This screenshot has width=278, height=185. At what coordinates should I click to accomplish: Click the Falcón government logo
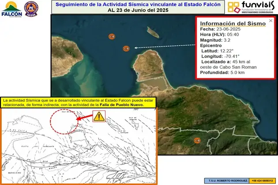point(12,8)
